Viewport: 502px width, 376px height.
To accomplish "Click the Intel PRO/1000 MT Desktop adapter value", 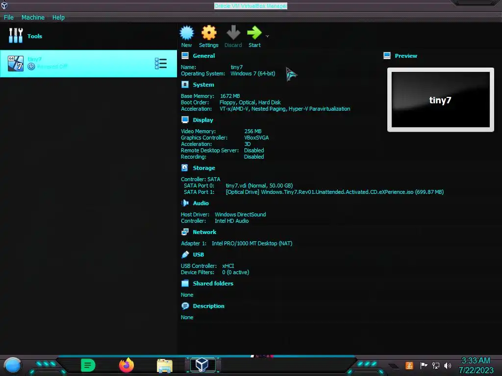I will [x=252, y=243].
